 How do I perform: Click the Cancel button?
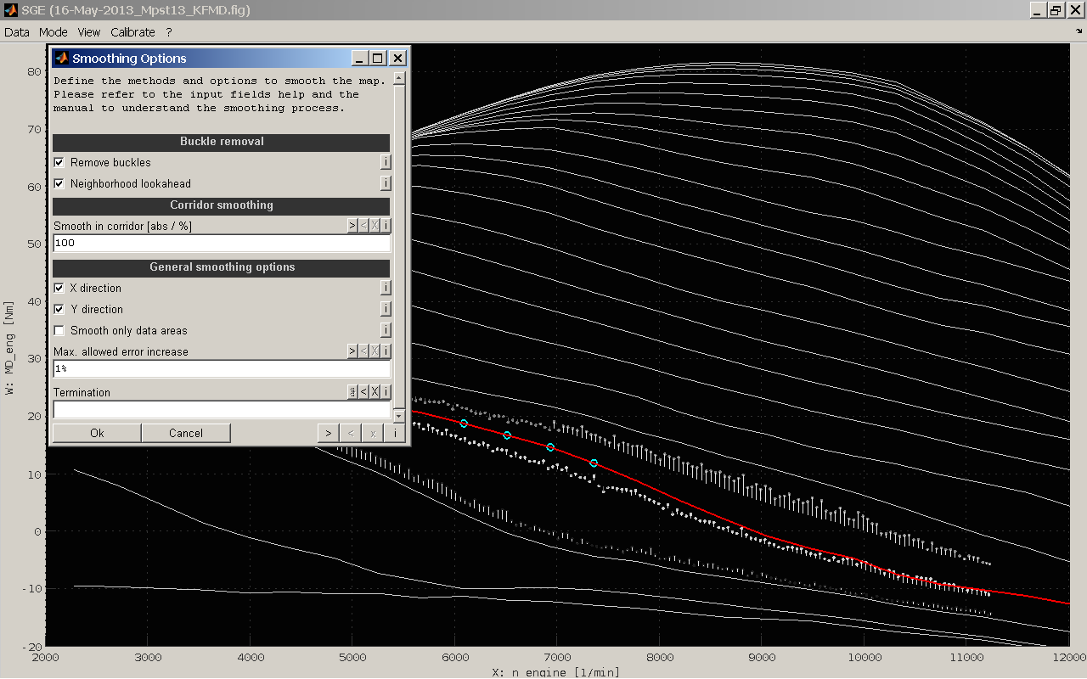click(186, 433)
